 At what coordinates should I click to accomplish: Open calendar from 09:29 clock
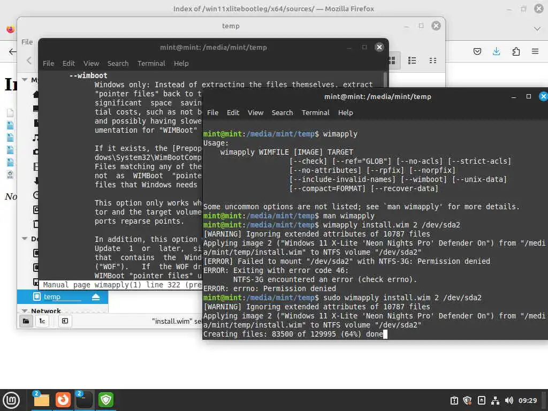coord(527,400)
